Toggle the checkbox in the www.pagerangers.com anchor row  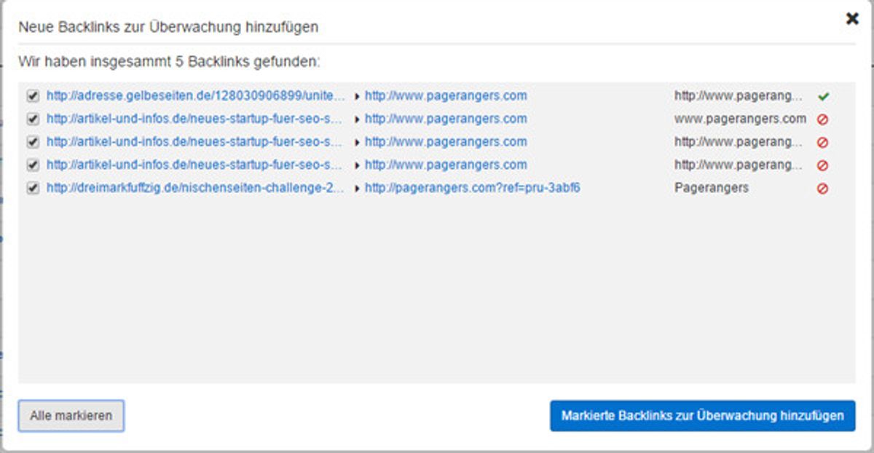(x=32, y=119)
